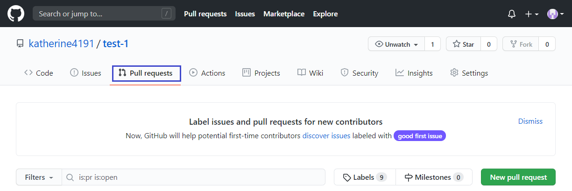The image size is (572, 191).
Task: Click the repository book icon
Action: point(20,44)
